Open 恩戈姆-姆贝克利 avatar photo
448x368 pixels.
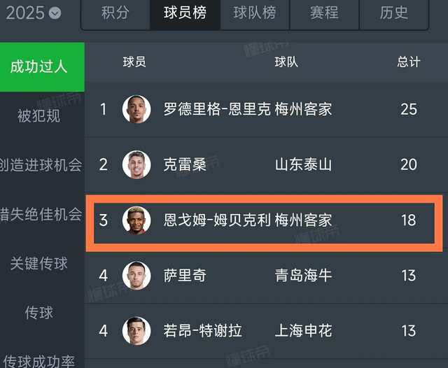click(x=136, y=220)
